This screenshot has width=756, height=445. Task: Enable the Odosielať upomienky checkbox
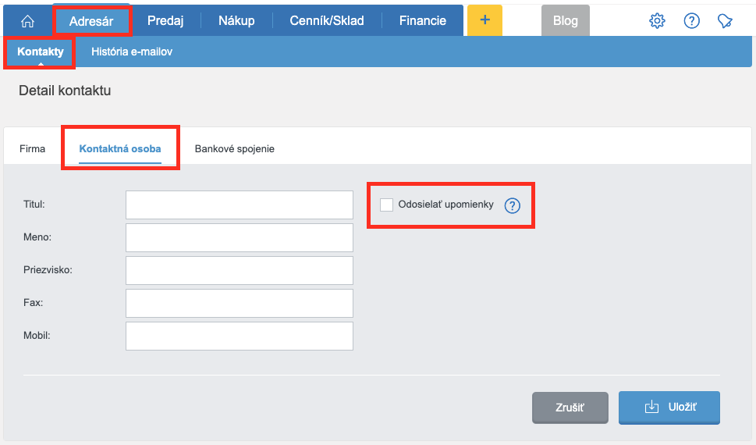pos(386,205)
